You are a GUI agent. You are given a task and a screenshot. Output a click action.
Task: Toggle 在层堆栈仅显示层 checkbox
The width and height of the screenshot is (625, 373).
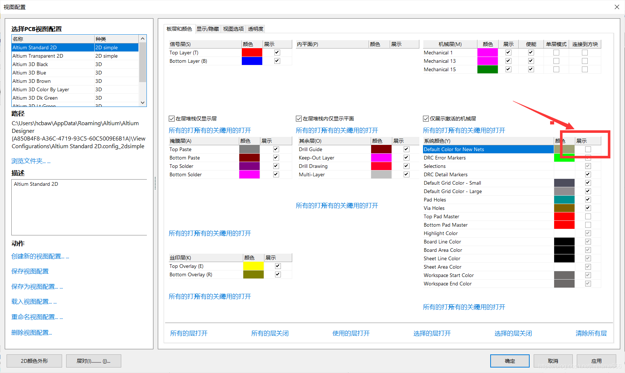[172, 119]
